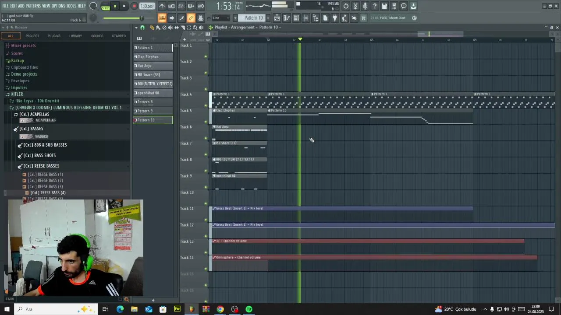Switch to the STARRED browser tab
561x315 pixels.
pyautogui.click(x=119, y=36)
